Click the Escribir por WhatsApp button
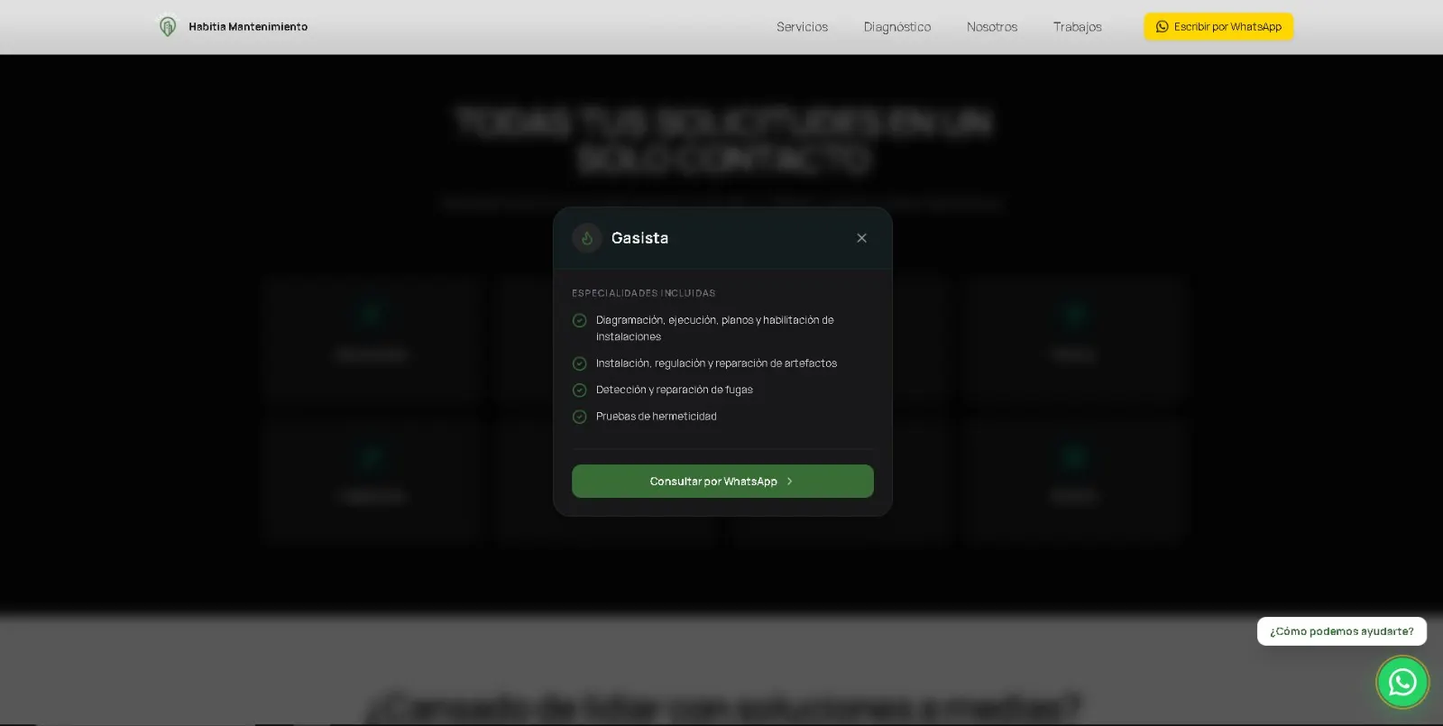Screen dimensions: 1443x726 point(1218,27)
